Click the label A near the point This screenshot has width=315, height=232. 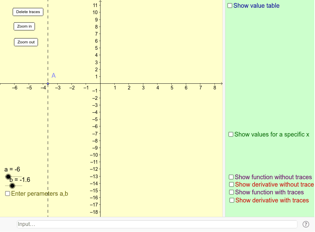(54, 76)
